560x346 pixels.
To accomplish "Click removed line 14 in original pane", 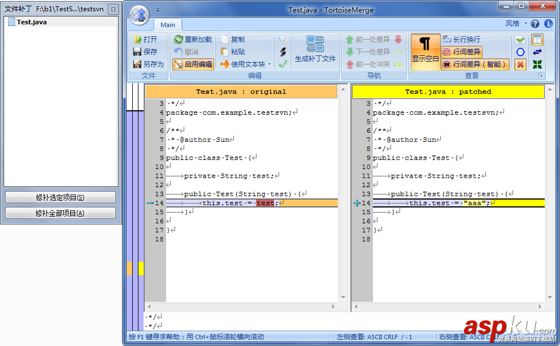I will pos(252,203).
